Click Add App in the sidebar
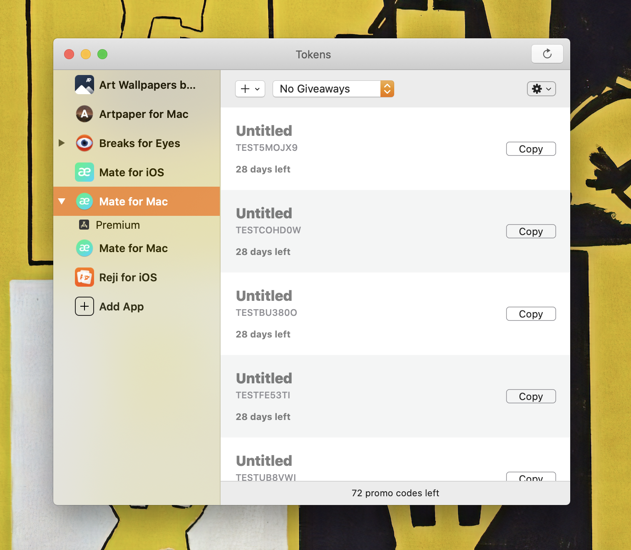Viewport: 631px width, 550px height. click(137, 307)
